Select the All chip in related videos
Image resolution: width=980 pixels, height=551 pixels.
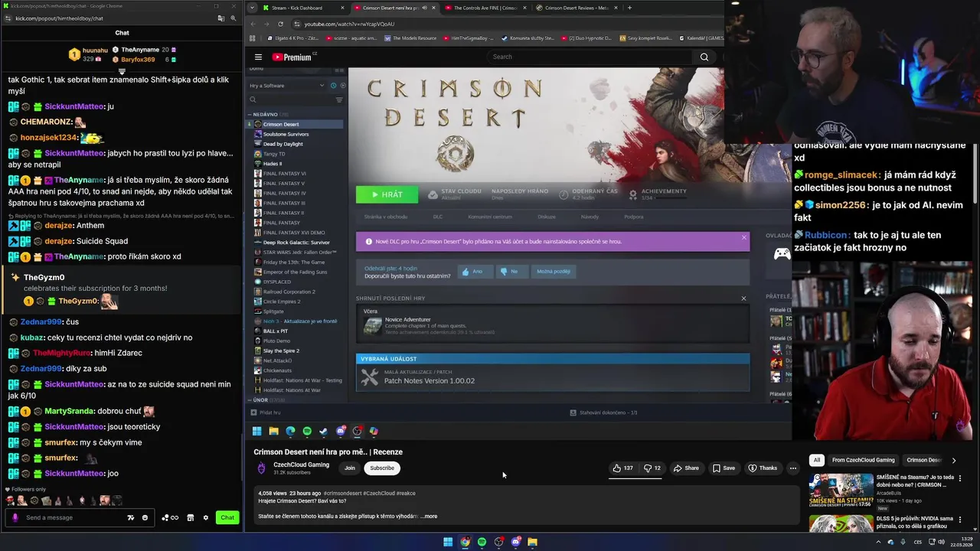817,460
